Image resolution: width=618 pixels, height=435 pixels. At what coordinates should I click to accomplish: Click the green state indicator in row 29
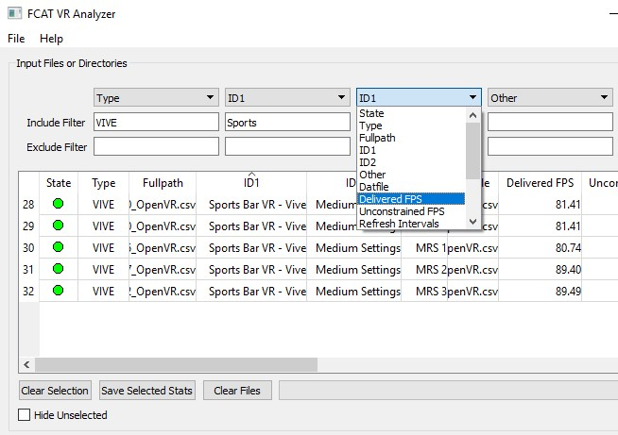pyautogui.click(x=59, y=226)
